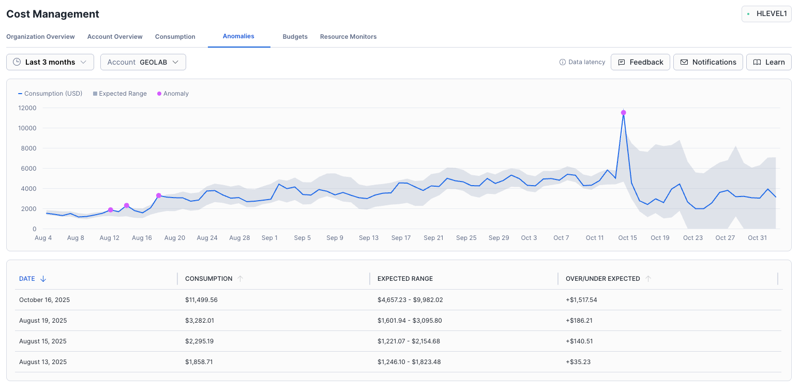This screenshot has width=800, height=392.
Task: Open the Last 3 months dropdown
Action: [50, 62]
